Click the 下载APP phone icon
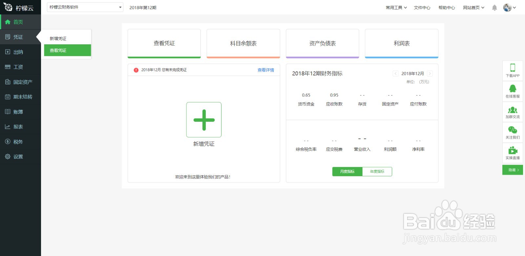This screenshot has height=256, width=525. 513,68
